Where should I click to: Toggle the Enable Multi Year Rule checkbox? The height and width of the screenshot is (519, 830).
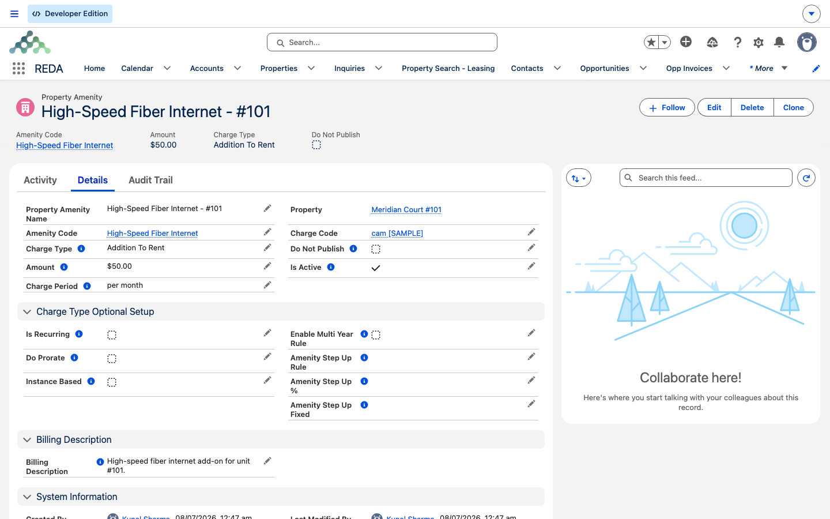tap(376, 335)
